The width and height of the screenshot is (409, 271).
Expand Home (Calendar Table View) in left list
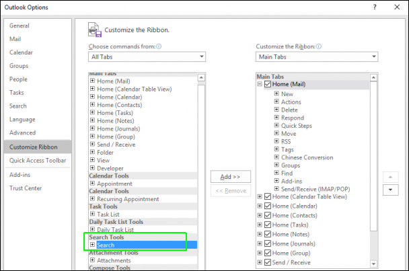coord(92,89)
